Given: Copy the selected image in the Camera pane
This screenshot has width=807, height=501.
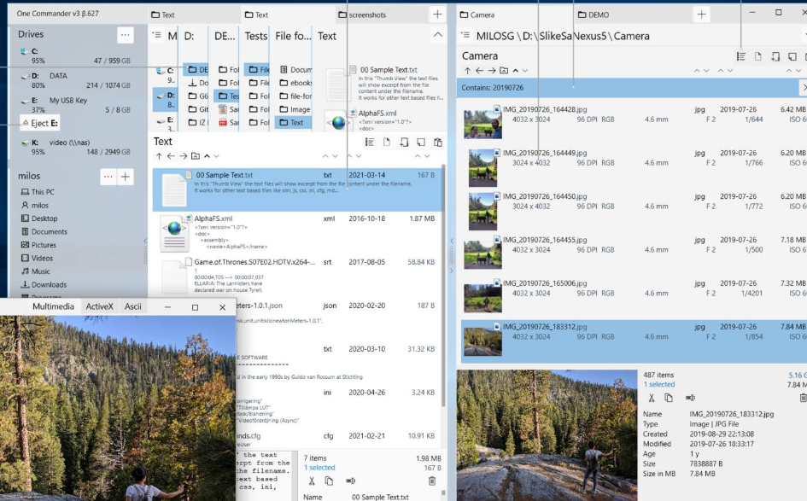Looking at the screenshot, I should pos(669,398).
